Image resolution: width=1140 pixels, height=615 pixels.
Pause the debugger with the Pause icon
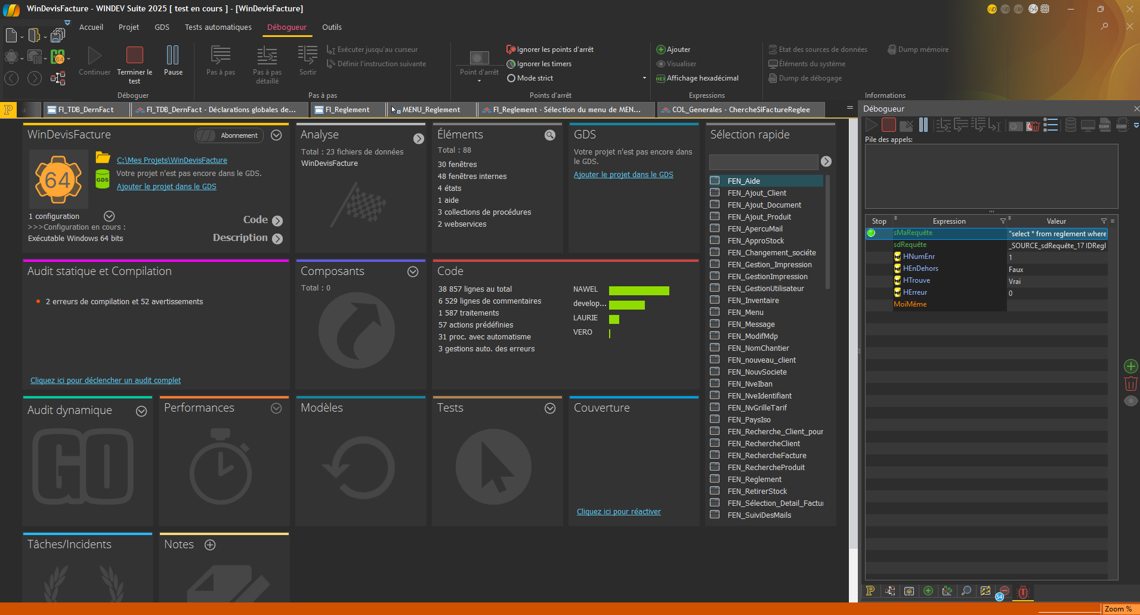172,55
